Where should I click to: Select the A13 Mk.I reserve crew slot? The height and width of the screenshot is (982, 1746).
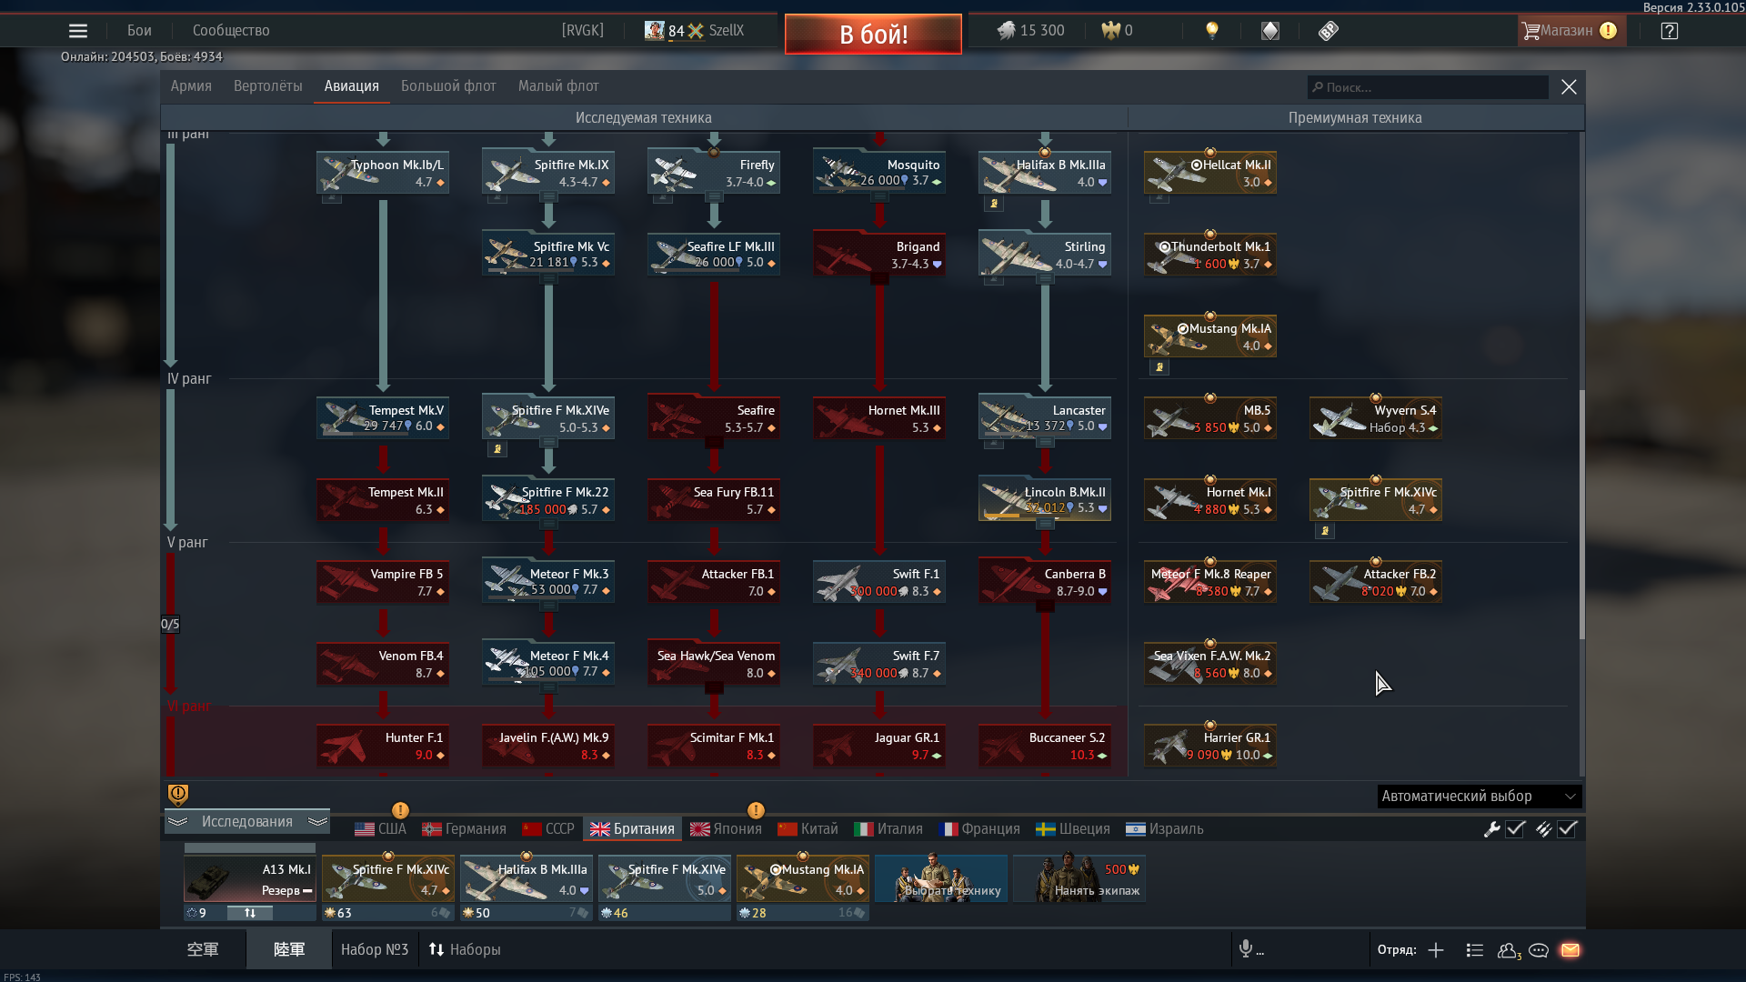(x=250, y=880)
